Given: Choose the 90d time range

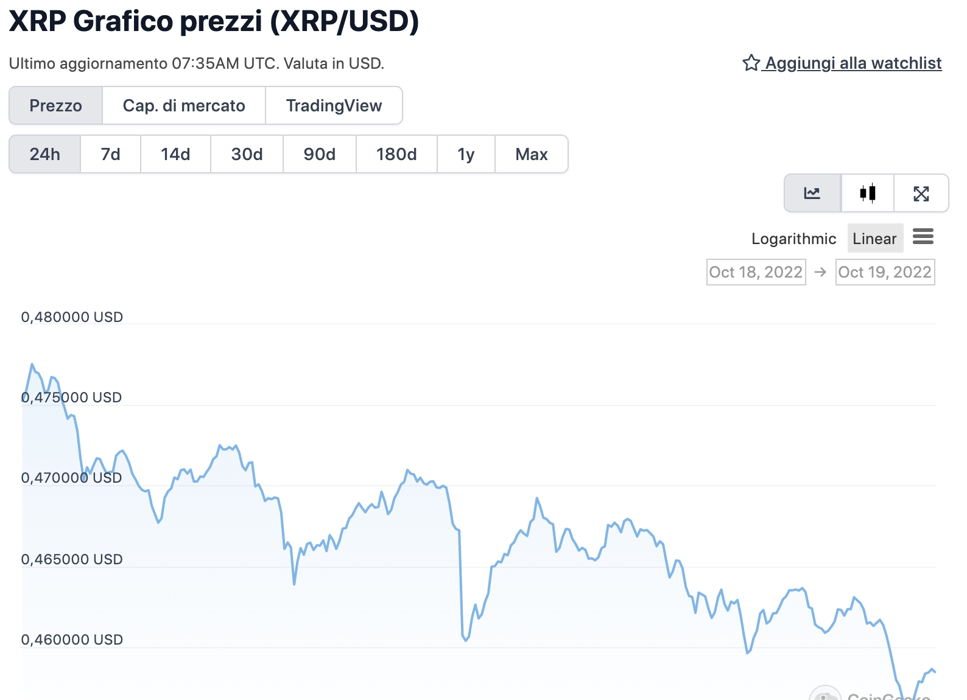Looking at the screenshot, I should point(320,154).
